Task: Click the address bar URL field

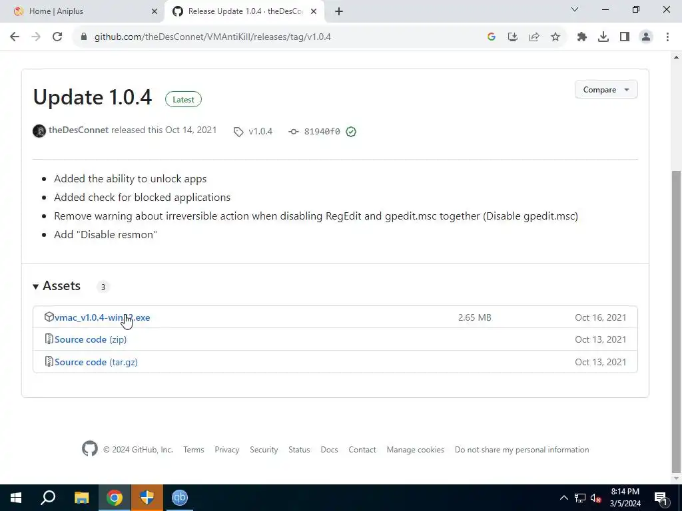Action: (278, 37)
